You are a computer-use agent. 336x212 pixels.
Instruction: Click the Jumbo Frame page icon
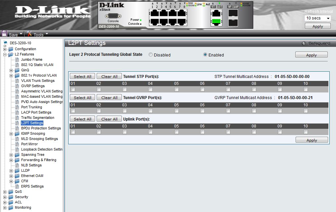17,60
